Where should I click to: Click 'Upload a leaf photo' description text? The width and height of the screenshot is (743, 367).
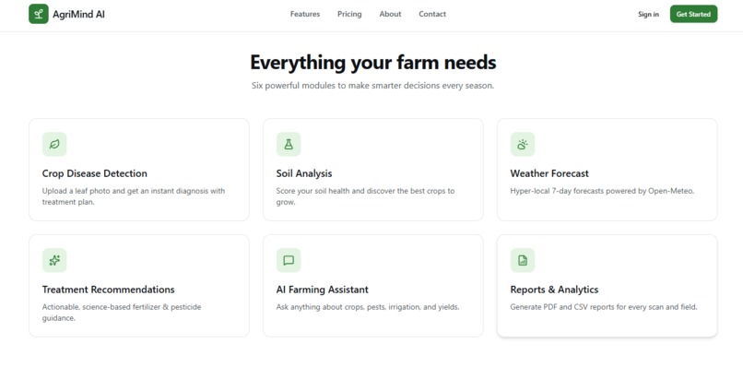[x=134, y=196]
